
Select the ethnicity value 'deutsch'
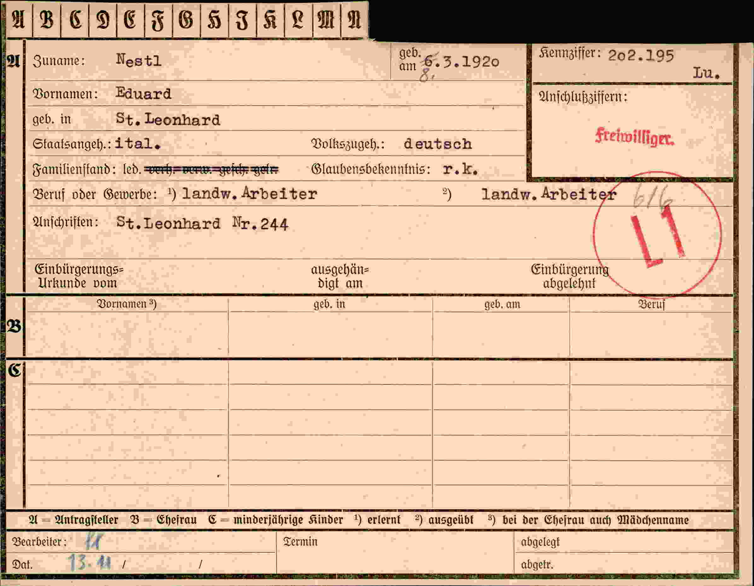pos(438,144)
